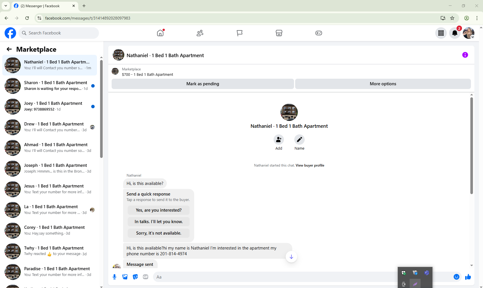Viewport: 483px width, 288px height.
Task: Open the purple feather tray icon
Action: coord(415,284)
